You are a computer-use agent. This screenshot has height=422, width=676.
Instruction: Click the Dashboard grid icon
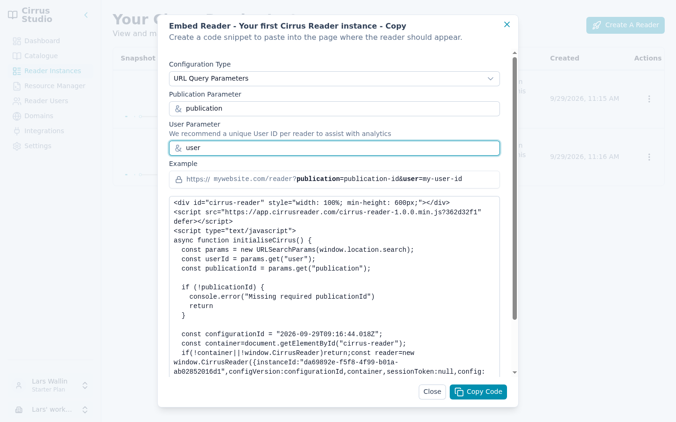click(x=17, y=41)
